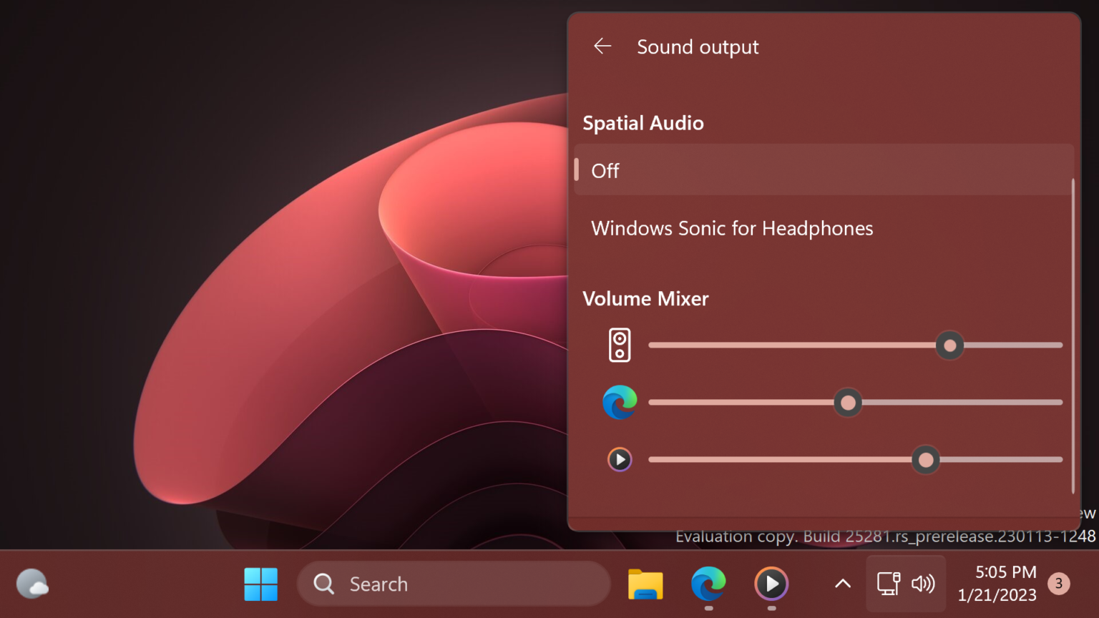
Task: Select the system speaker icon in Volume Mixer
Action: (x=619, y=345)
